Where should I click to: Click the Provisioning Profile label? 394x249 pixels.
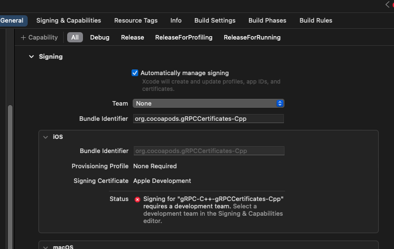point(100,166)
